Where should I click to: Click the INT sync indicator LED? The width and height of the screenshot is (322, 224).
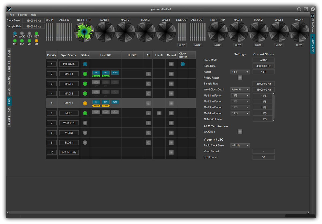tap(15, 33)
